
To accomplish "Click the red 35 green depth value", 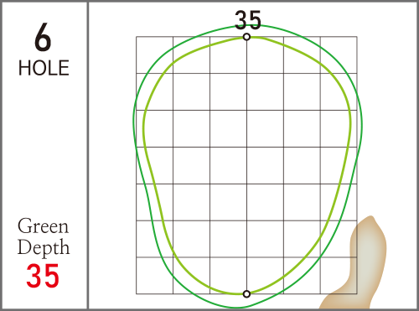I will (x=43, y=276).
